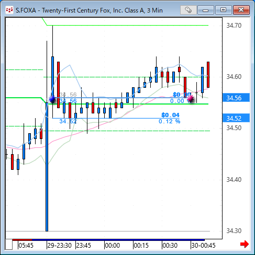The height and width of the screenshot is (255, 255).
Task: Click the 34.70 price axis label
Action: coord(234,26)
